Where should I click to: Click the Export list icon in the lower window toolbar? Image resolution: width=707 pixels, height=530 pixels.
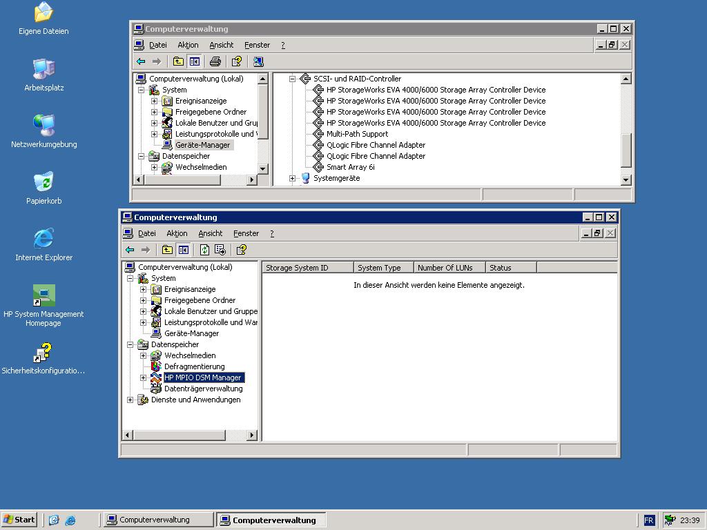coord(220,250)
